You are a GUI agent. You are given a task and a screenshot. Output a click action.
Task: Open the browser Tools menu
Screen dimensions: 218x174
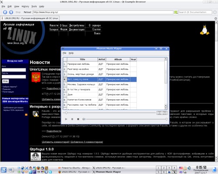coord(34,7)
